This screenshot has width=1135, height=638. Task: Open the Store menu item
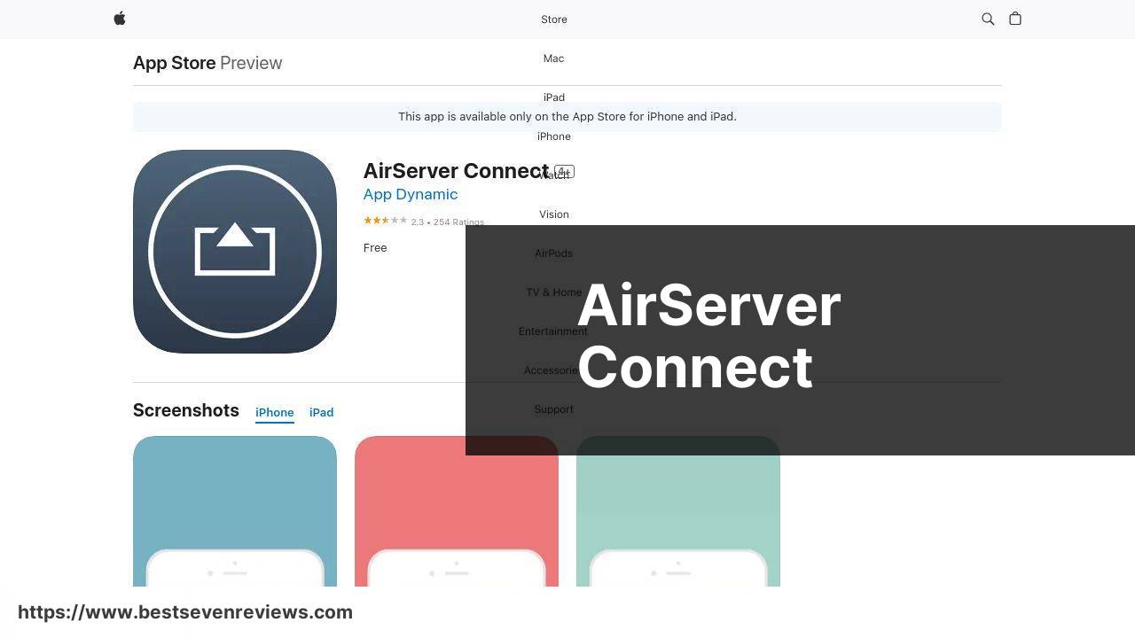[554, 19]
